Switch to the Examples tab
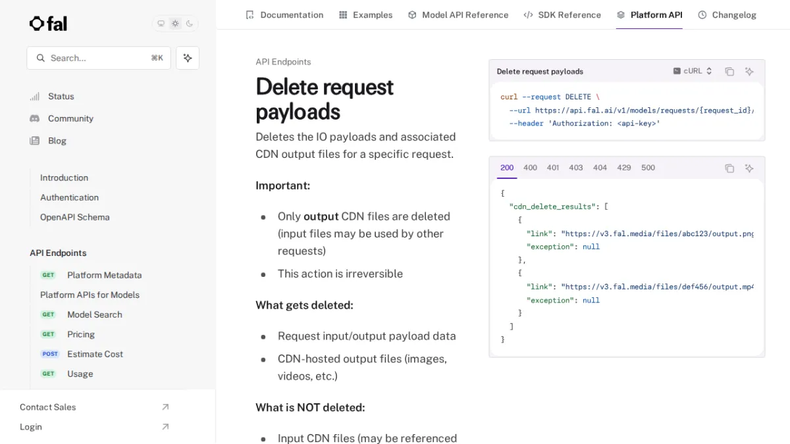The width and height of the screenshot is (790, 444). (x=365, y=14)
